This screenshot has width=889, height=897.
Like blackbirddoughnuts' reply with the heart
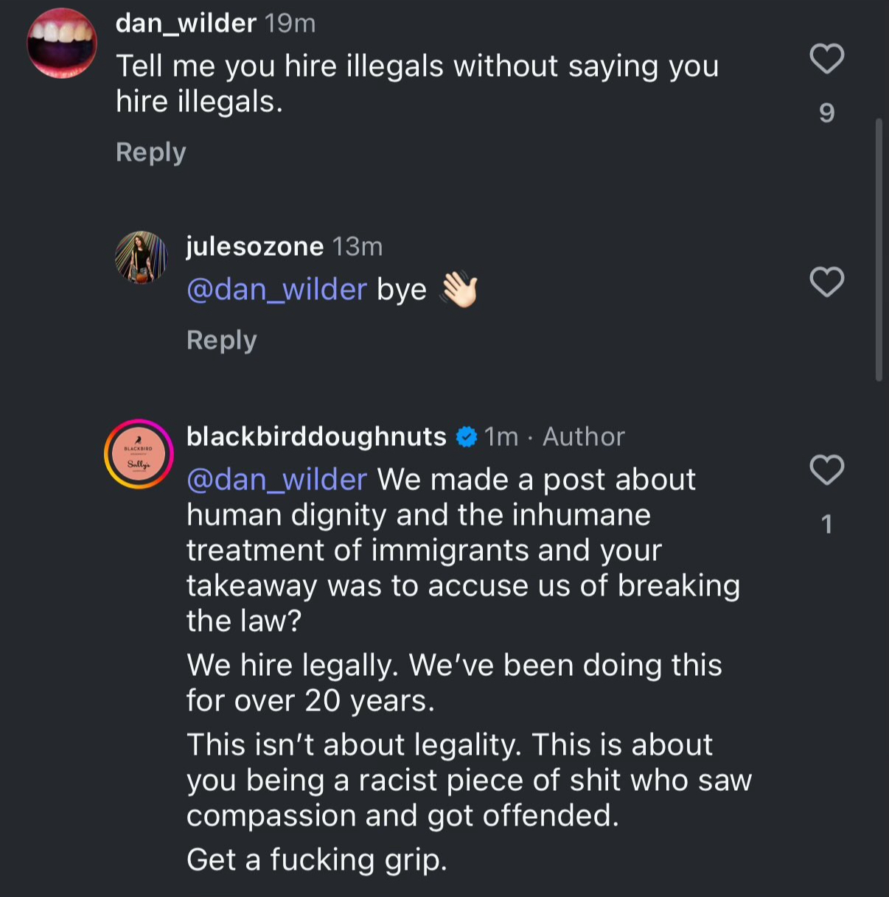click(826, 470)
